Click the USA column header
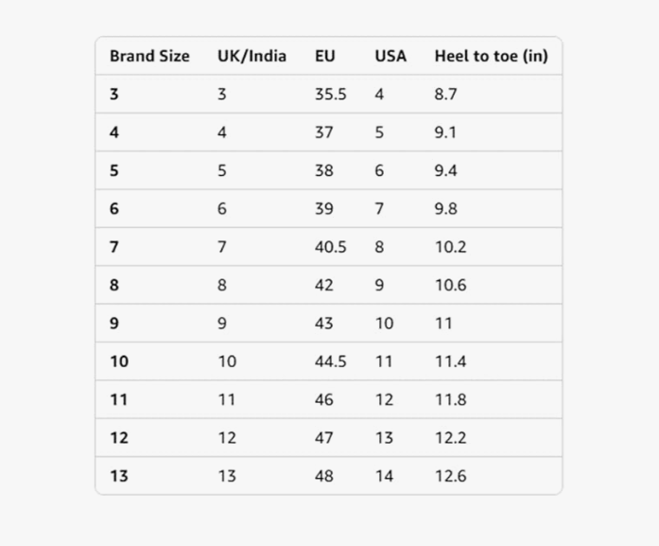The image size is (659, 546). 390,56
